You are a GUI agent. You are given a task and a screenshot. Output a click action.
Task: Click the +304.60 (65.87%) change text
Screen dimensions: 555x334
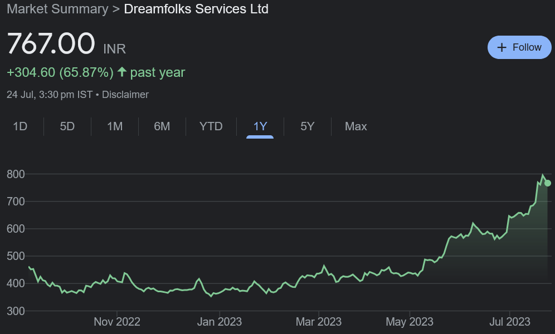coord(60,72)
